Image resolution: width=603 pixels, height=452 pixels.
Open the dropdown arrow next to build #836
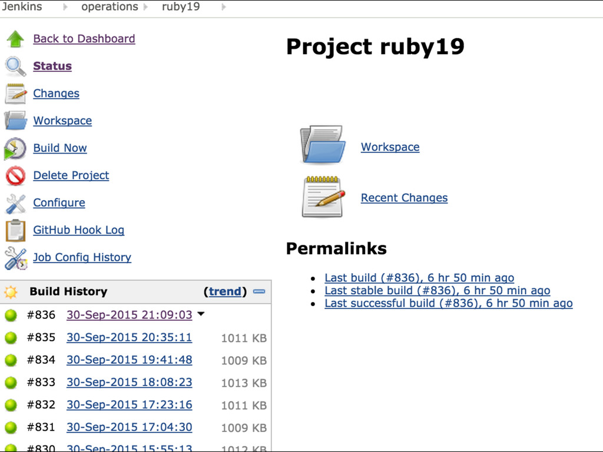pos(201,314)
